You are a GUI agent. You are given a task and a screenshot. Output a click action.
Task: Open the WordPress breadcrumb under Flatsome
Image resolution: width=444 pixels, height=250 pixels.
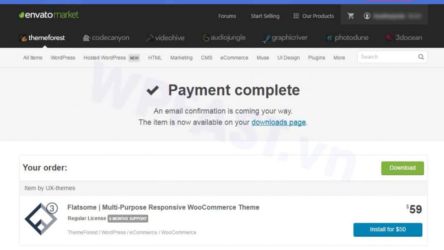pos(114,233)
